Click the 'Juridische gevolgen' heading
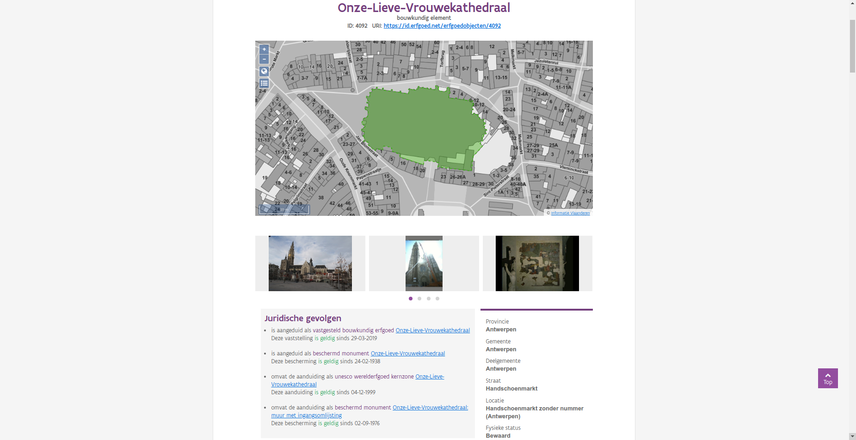The height and width of the screenshot is (440, 856). pyautogui.click(x=303, y=318)
